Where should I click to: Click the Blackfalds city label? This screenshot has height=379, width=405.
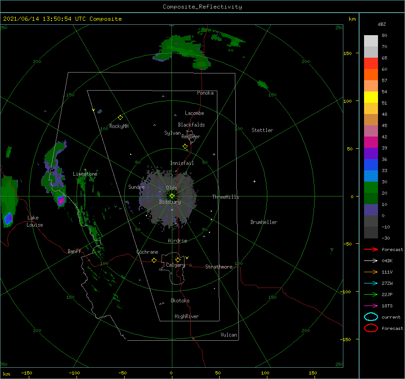(191, 125)
